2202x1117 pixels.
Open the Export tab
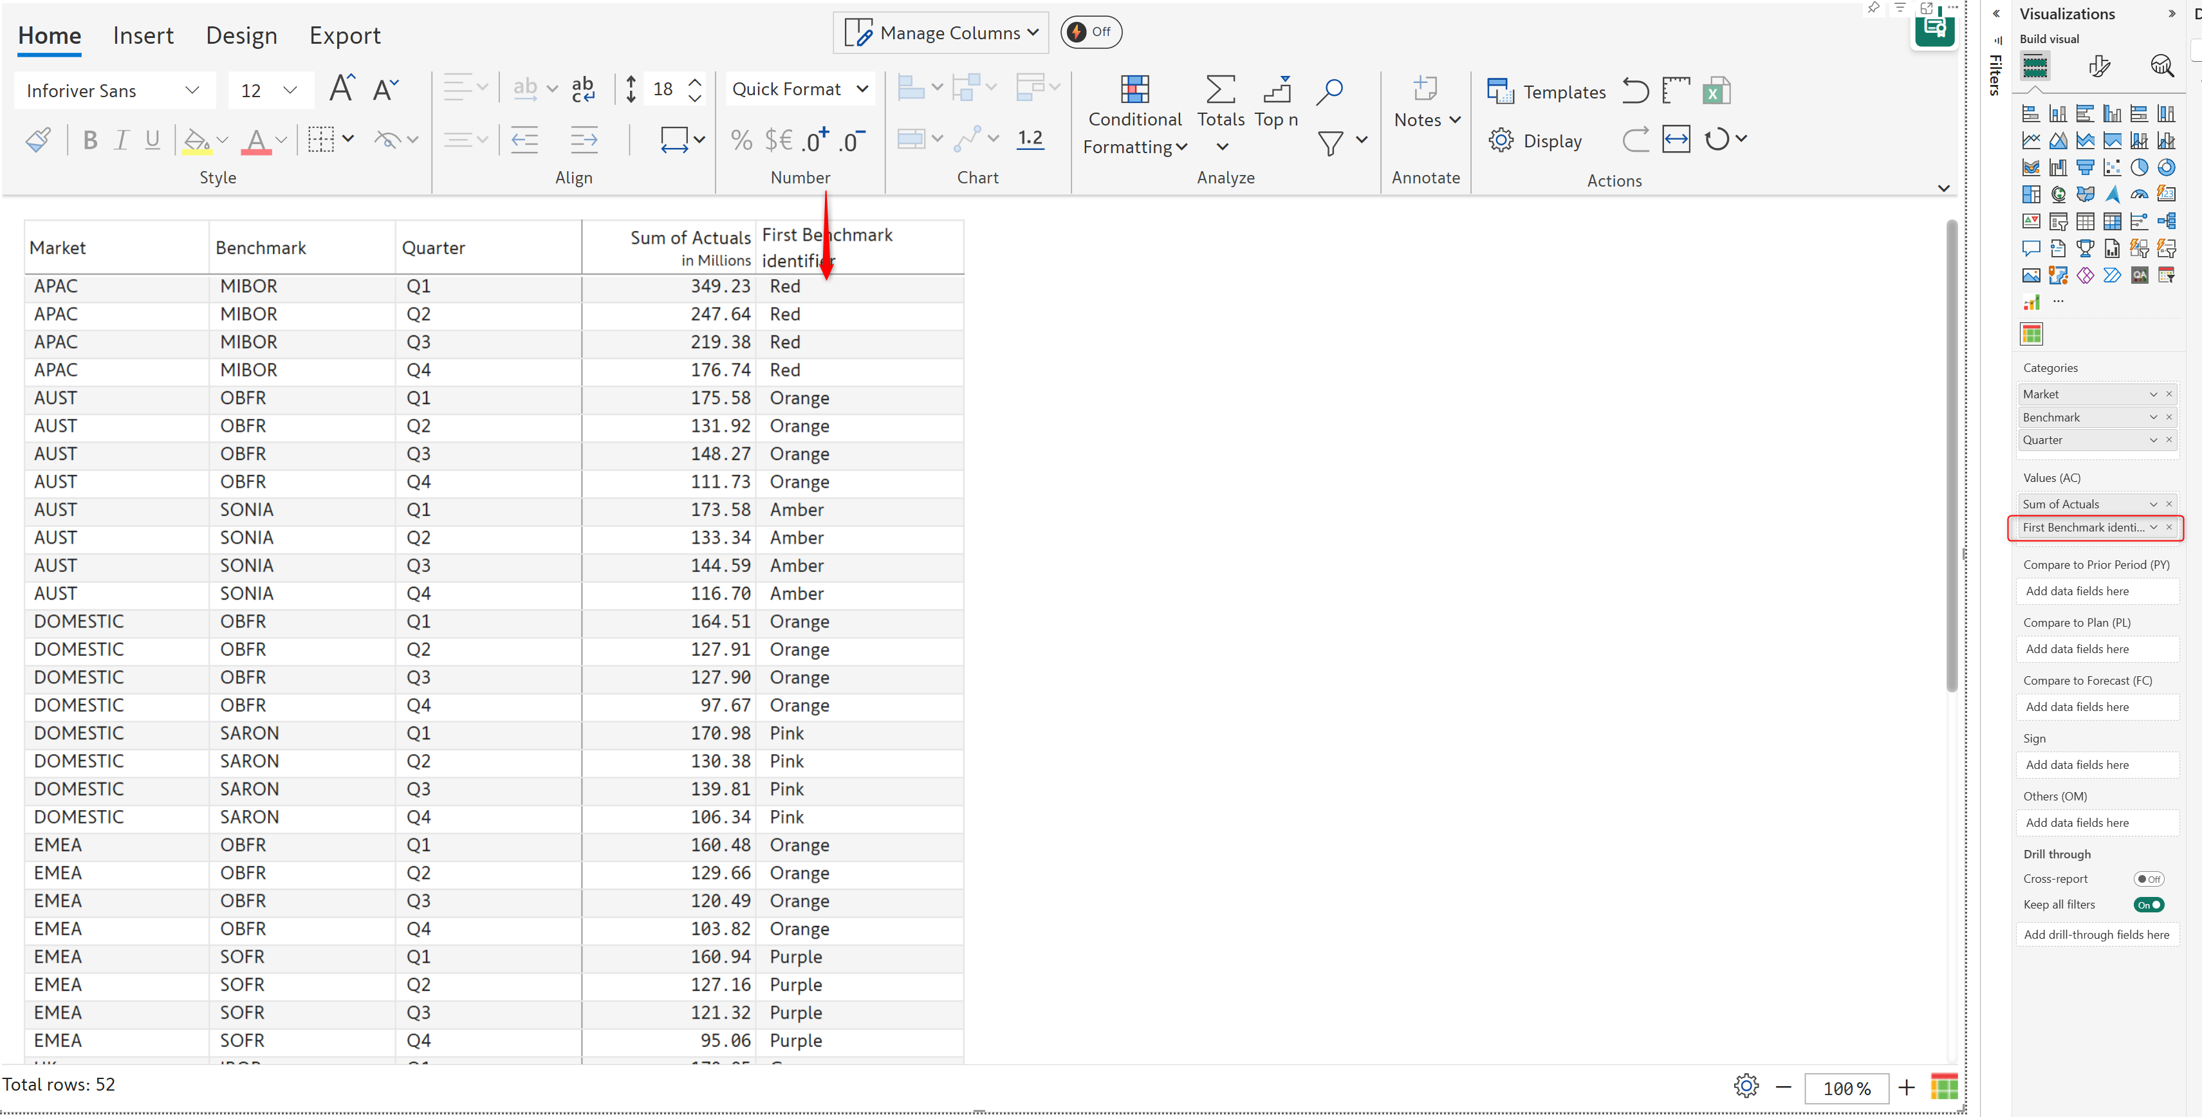[x=344, y=36]
